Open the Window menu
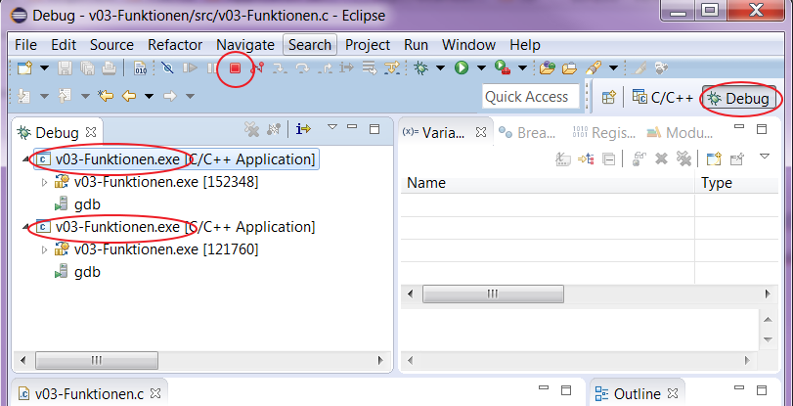The width and height of the screenshot is (793, 406). (x=468, y=45)
